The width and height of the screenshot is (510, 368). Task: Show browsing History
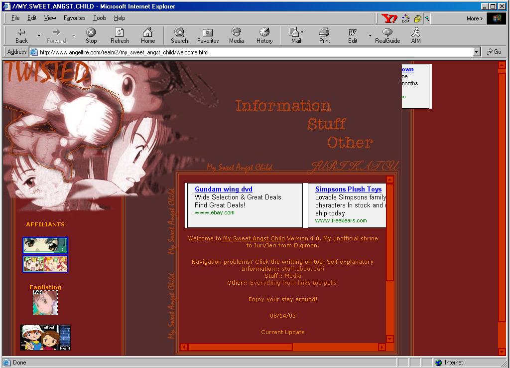[264, 35]
